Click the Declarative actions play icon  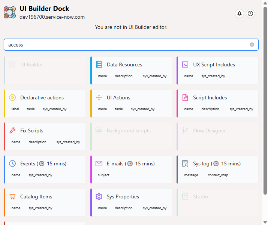click(x=12, y=97)
